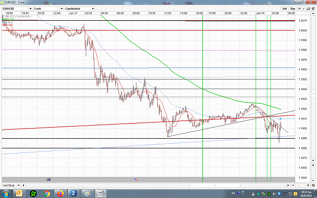Click the horizontal time zoom slider track

[301, 185]
